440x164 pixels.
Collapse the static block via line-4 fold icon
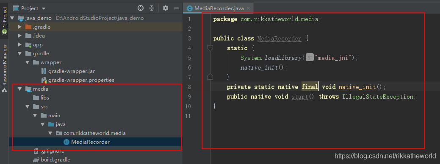tap(210, 48)
